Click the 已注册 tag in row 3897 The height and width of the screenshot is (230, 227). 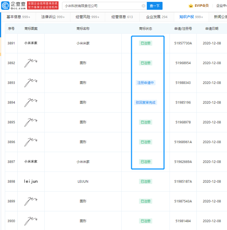pos(145,162)
